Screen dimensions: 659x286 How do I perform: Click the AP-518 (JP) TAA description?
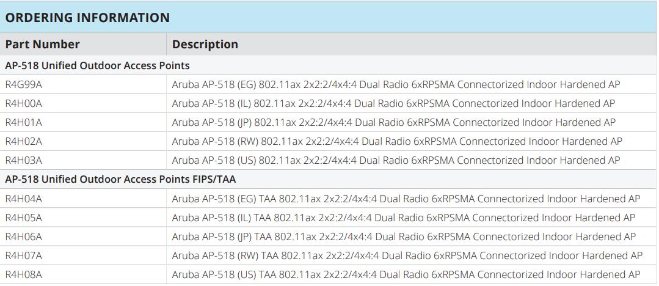[x=403, y=237]
